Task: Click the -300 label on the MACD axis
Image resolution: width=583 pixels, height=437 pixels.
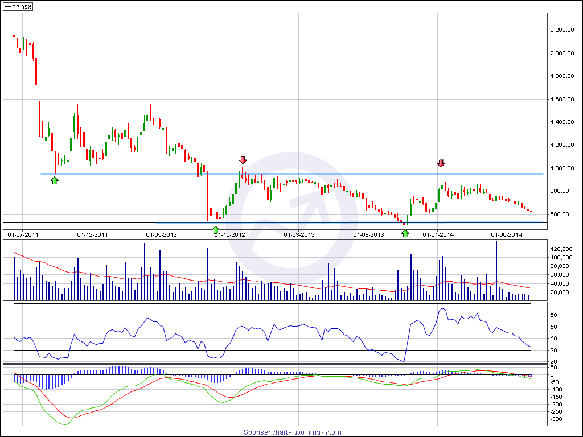Action: pyautogui.click(x=556, y=419)
